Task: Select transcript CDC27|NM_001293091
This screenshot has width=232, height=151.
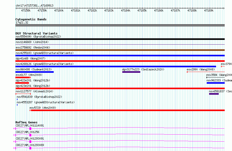Action: 30,138
